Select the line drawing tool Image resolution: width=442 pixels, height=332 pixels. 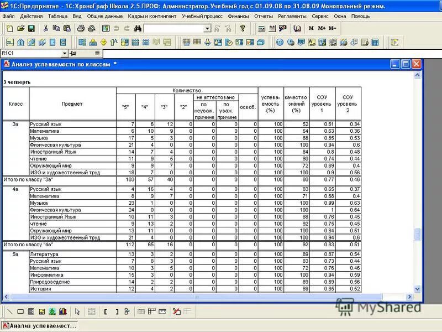tap(10, 312)
